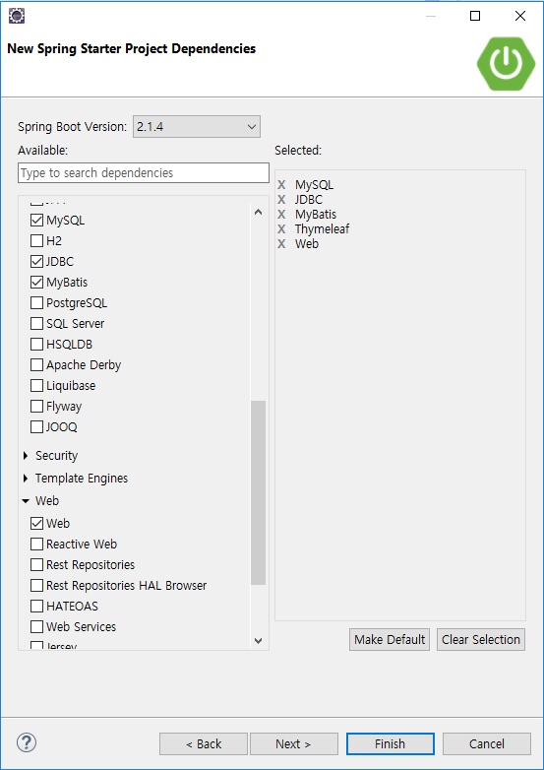Viewport: 544px width, 770px height.
Task: Tick the Web Services checkbox
Action: coord(36,626)
